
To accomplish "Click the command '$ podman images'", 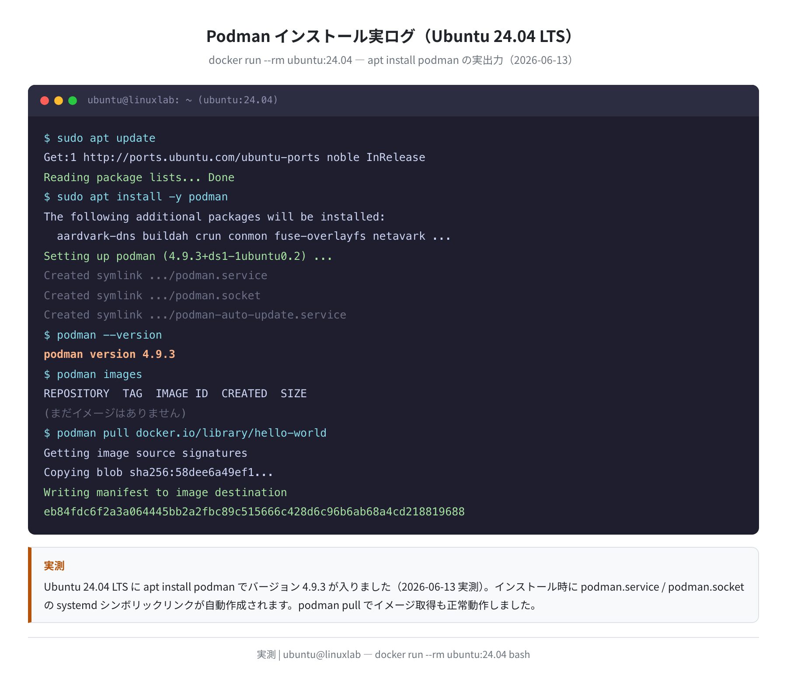I will [93, 374].
